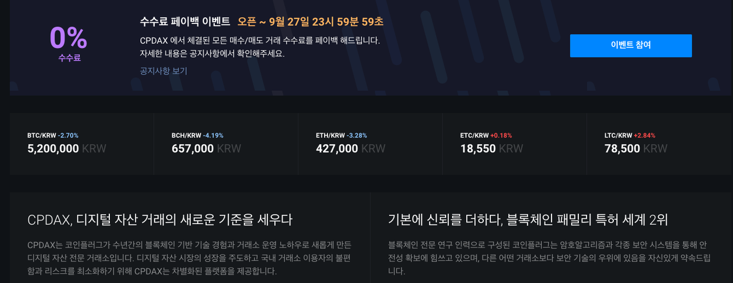Click the 5,200,000 KRW price
This screenshot has width=733, height=283.
coord(66,149)
